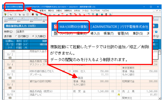The width and height of the screenshot is (162, 100).
Task: Open the 消費税(X) menu
Action: pos(68,10)
